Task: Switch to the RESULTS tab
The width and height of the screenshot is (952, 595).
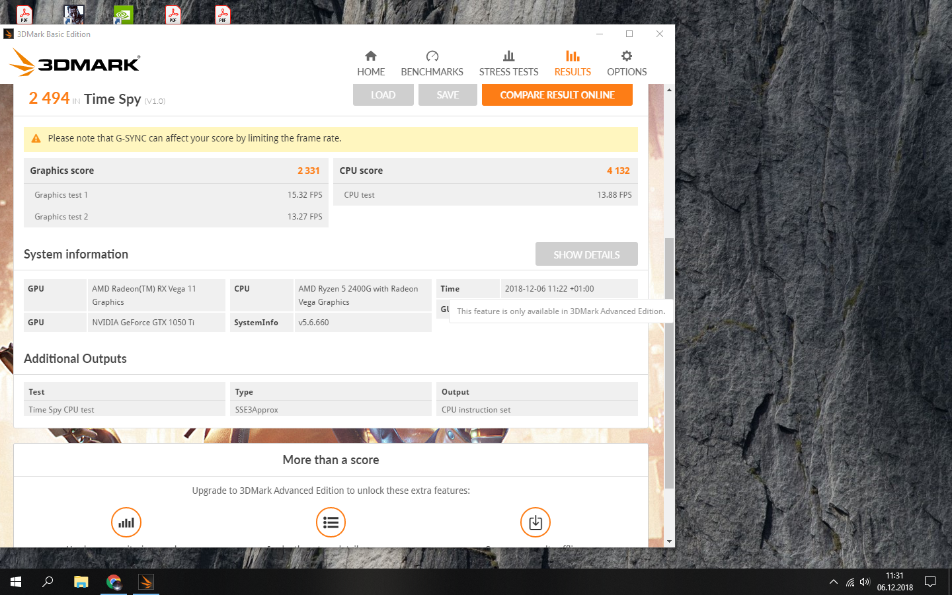Action: (x=573, y=63)
